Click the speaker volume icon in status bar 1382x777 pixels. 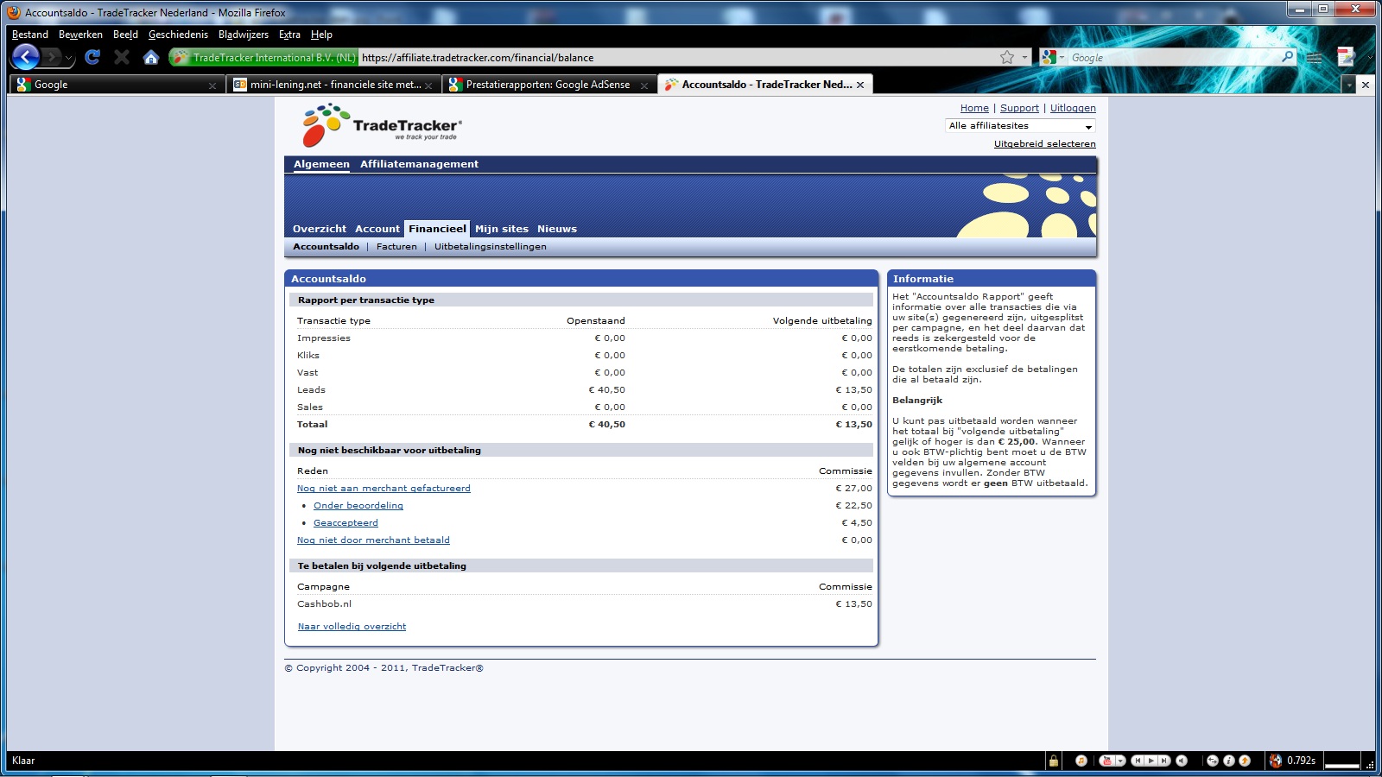[x=1182, y=761]
